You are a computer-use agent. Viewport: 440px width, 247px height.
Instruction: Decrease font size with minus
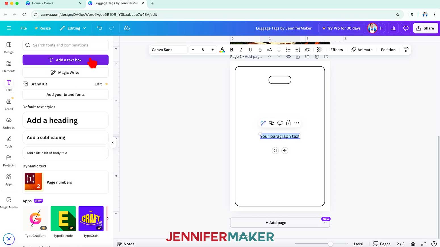[x=193, y=50]
